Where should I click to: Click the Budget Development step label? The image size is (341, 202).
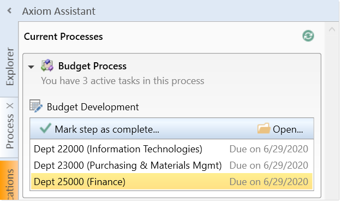coord(93,107)
